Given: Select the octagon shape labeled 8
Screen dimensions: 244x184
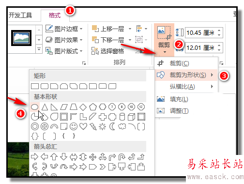Looking at the screenshot, I should (122, 107).
